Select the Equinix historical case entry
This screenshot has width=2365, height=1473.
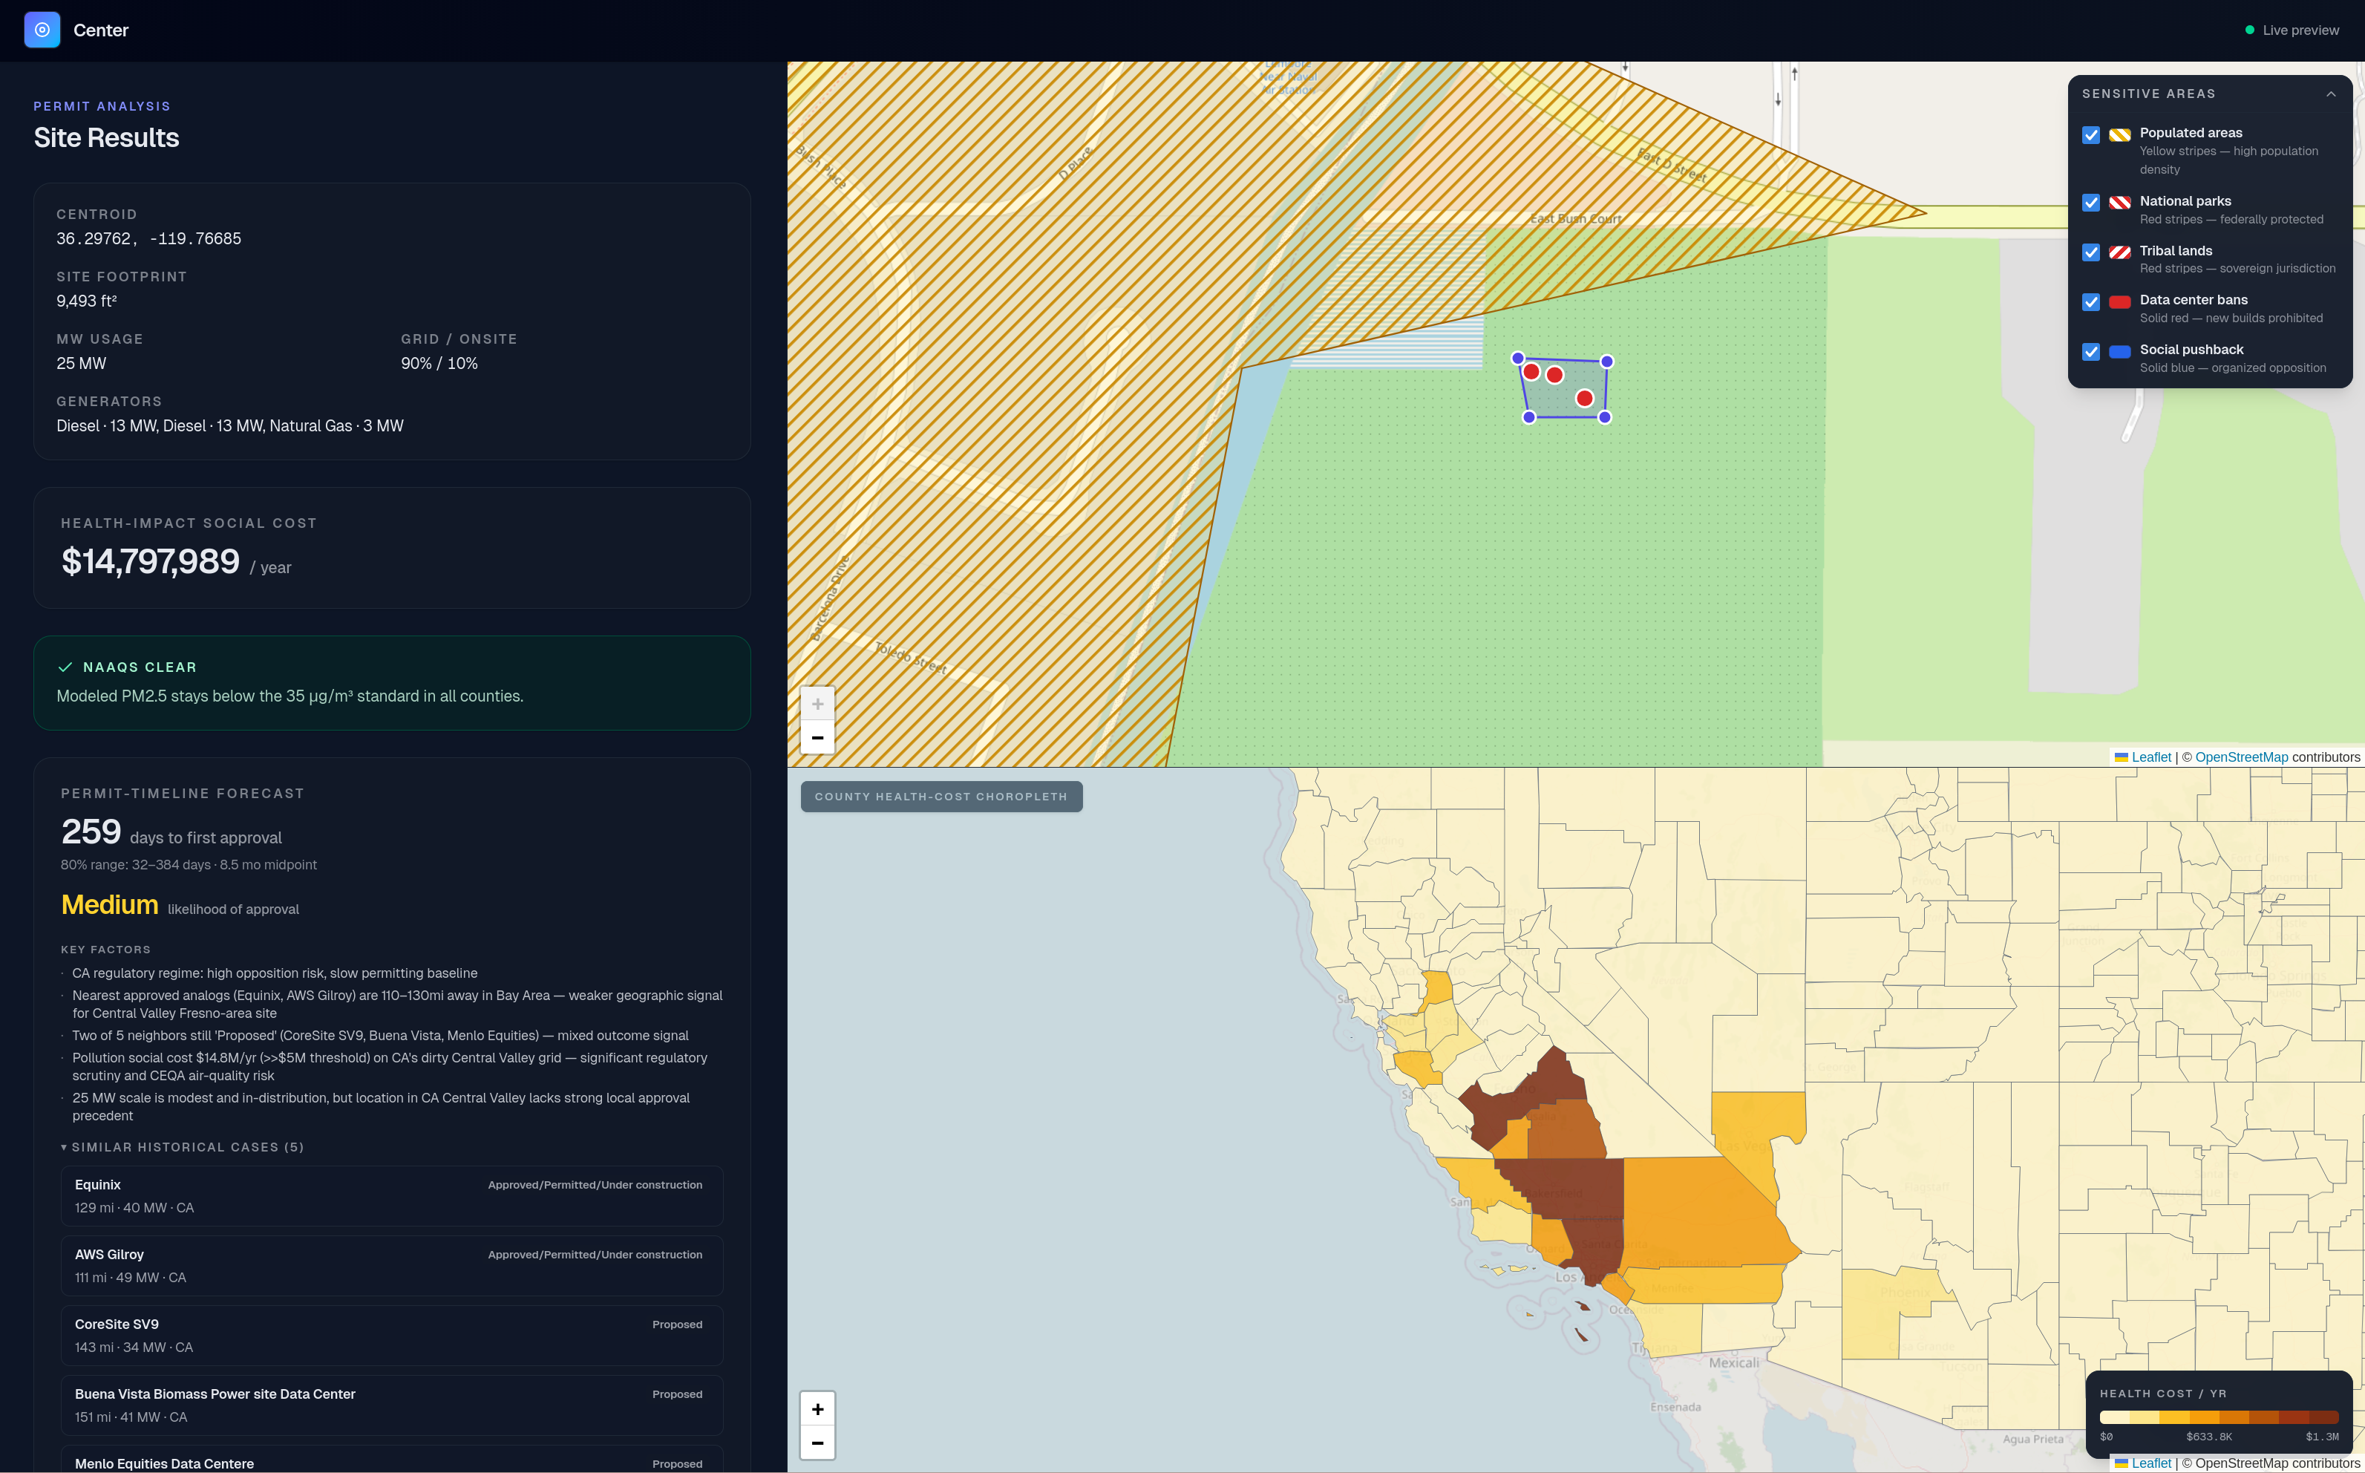pos(392,1196)
